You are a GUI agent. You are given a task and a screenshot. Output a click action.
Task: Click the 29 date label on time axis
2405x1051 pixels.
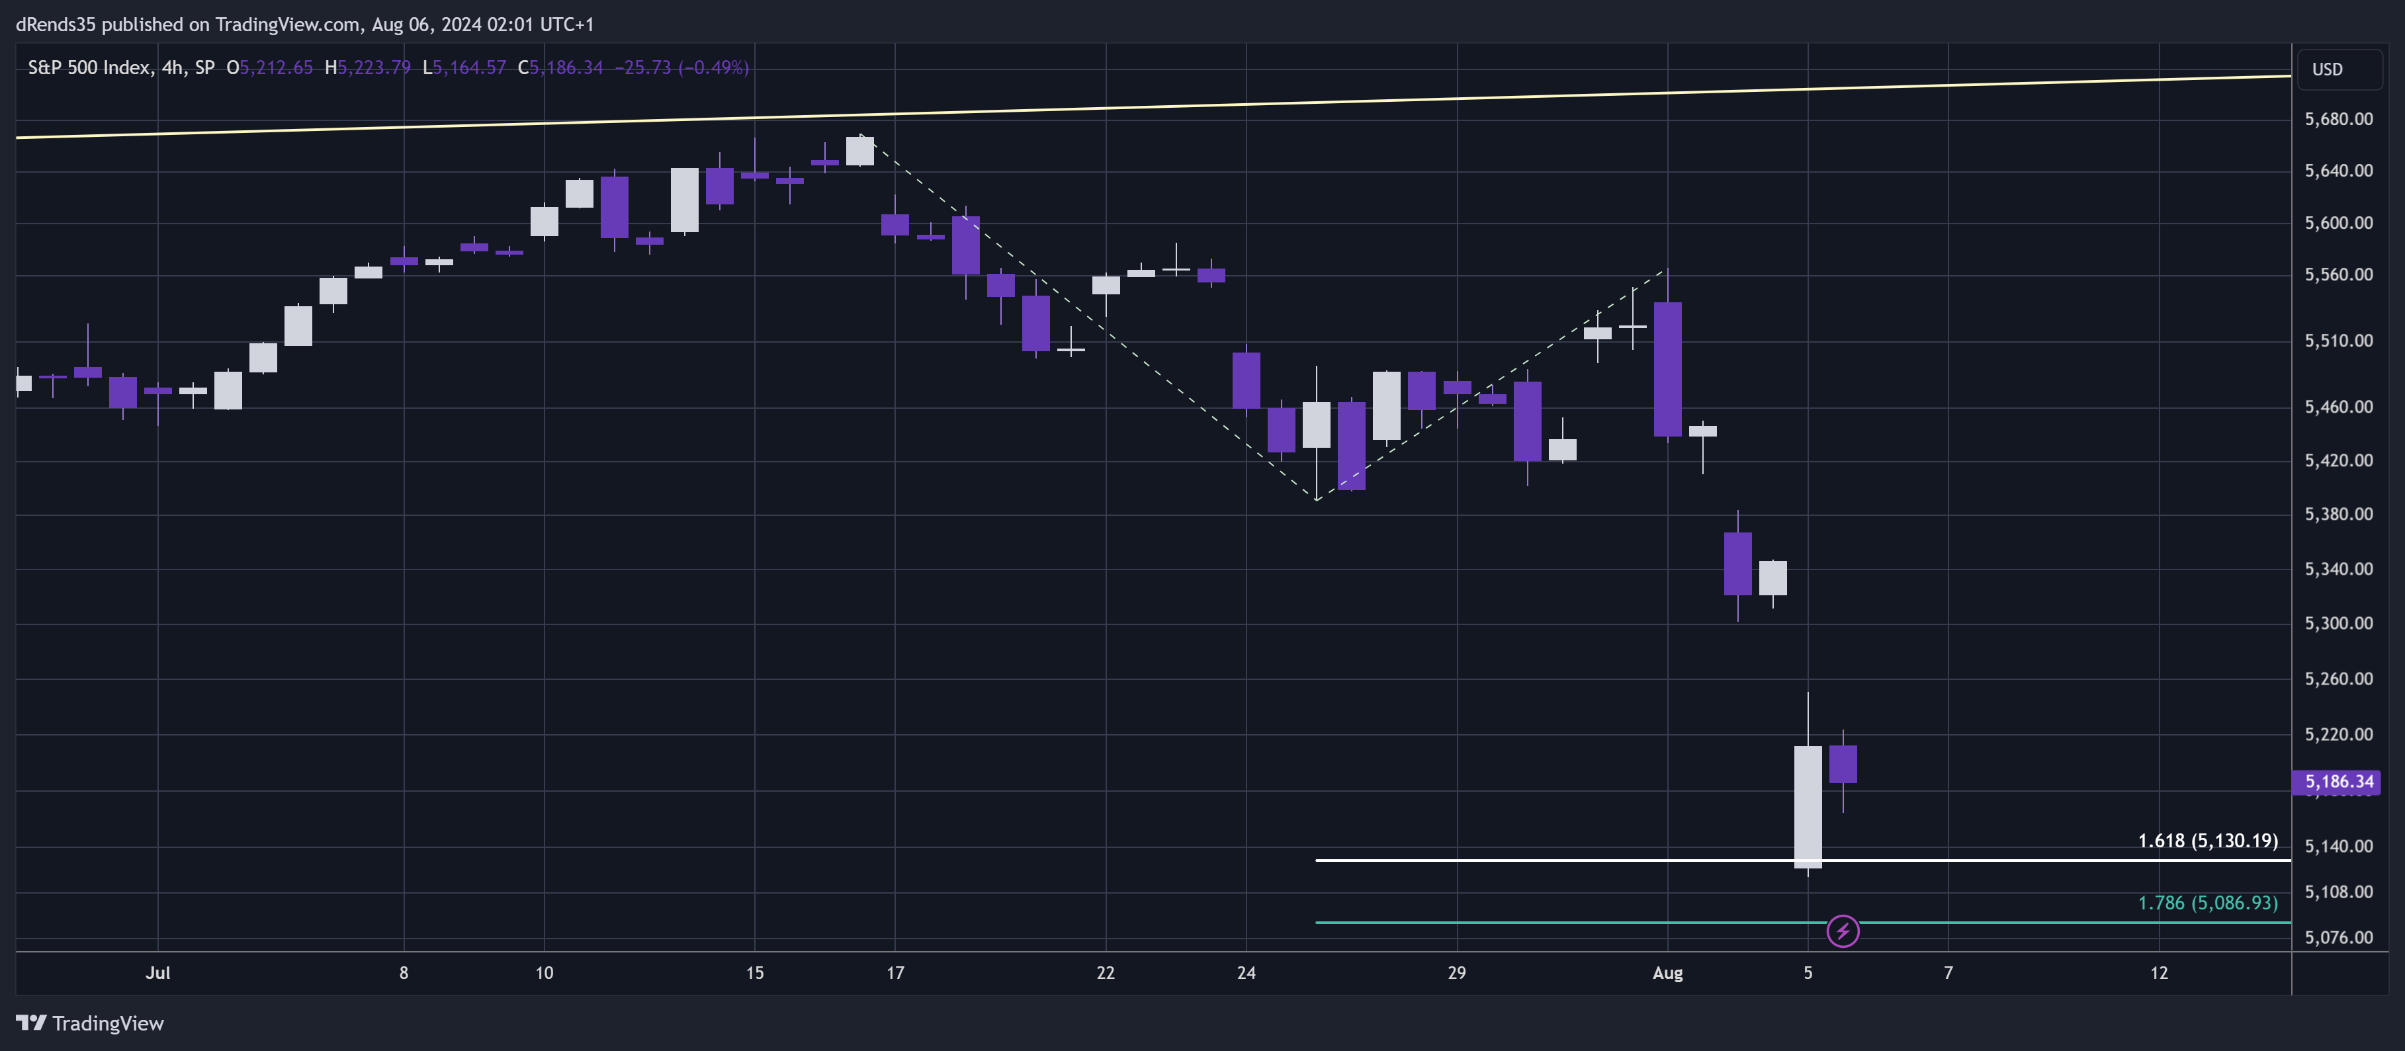1456,972
